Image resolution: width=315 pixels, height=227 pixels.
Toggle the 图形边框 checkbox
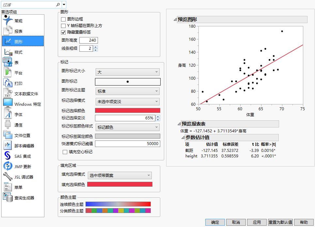pyautogui.click(x=63, y=19)
